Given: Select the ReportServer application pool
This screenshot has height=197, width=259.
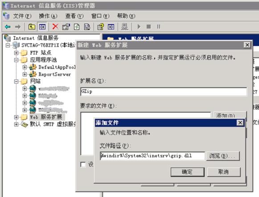Looking at the screenshot, I should tap(54, 74).
